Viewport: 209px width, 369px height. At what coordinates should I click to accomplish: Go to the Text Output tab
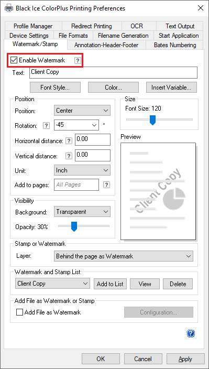point(180,26)
